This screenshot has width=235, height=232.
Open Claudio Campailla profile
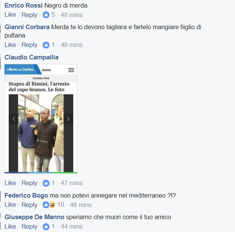(x=31, y=58)
